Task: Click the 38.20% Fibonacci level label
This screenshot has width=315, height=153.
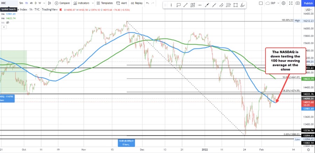Action: pyautogui.click(x=291, y=91)
